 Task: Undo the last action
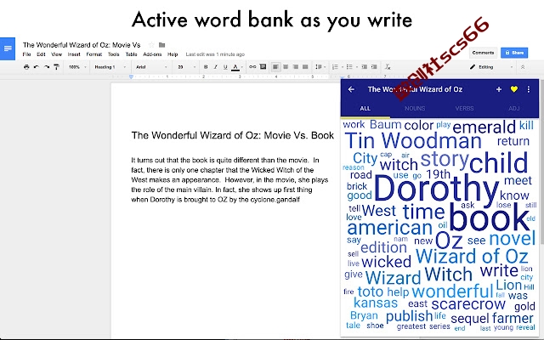(36, 67)
